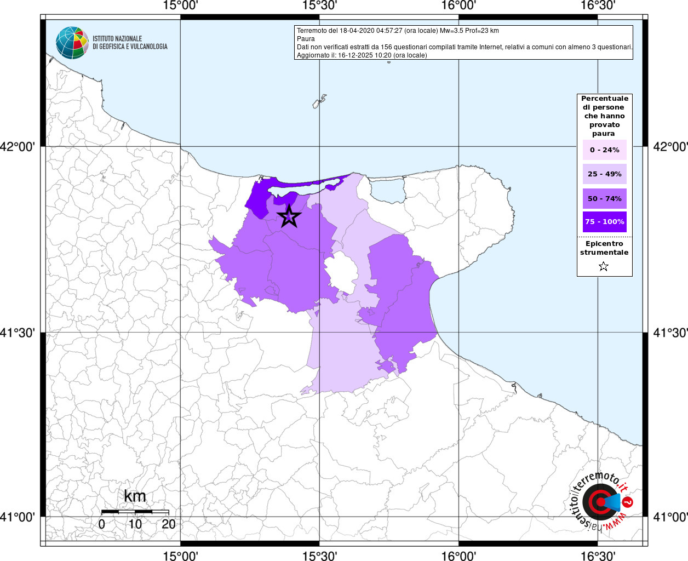Click the 'Aggiornato il' update line
The image size is (688, 561).
(x=362, y=55)
